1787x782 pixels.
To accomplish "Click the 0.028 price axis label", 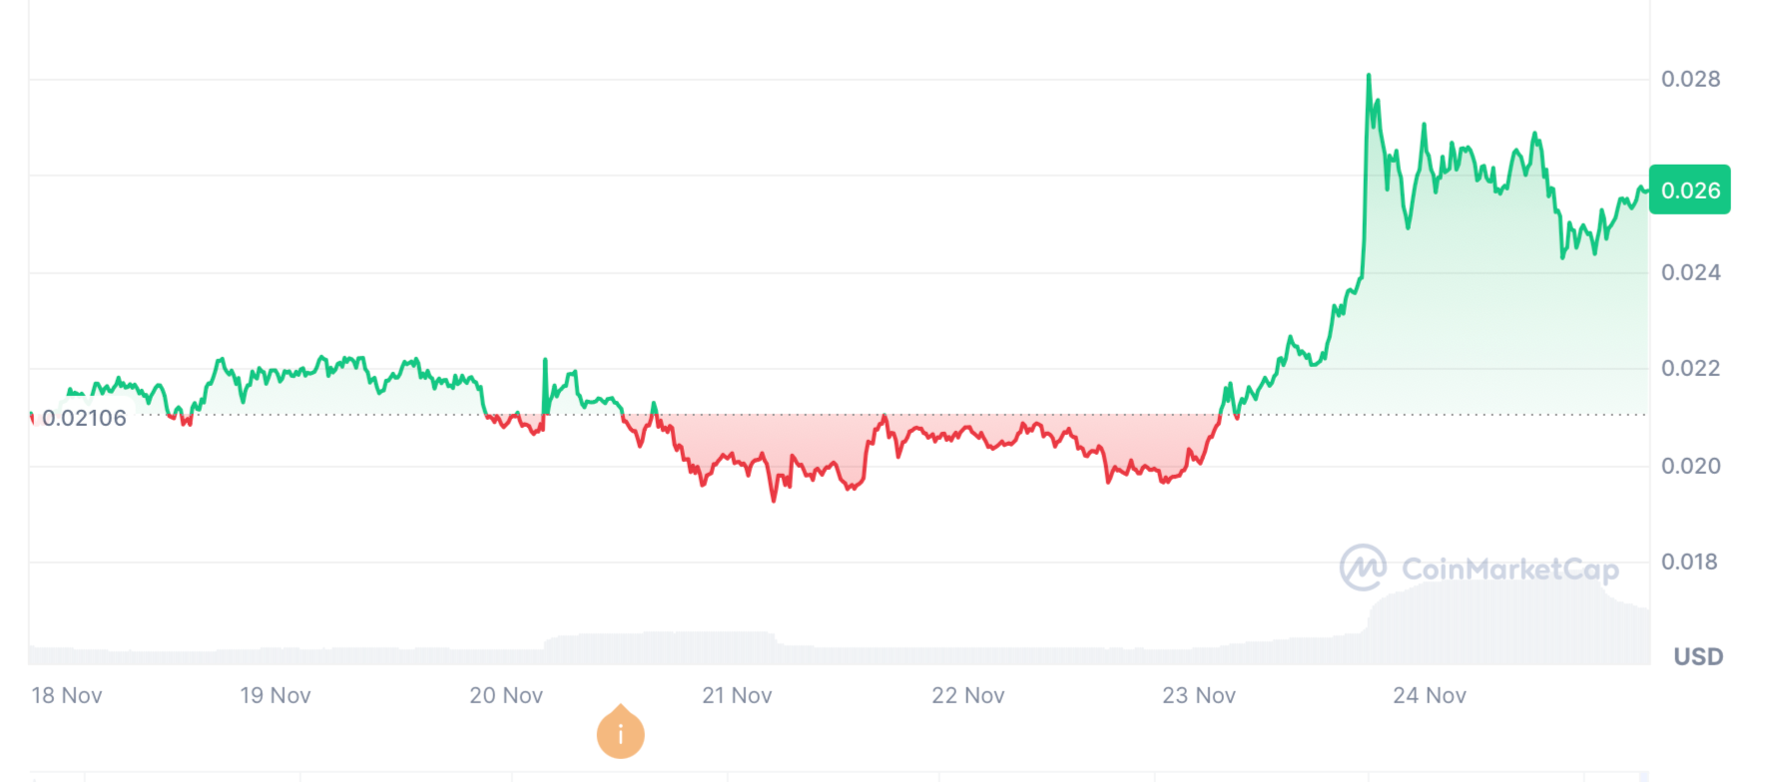I will tap(1690, 79).
